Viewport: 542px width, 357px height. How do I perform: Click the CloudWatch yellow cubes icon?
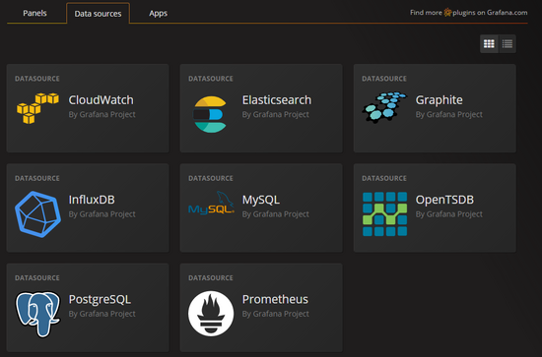click(x=38, y=108)
